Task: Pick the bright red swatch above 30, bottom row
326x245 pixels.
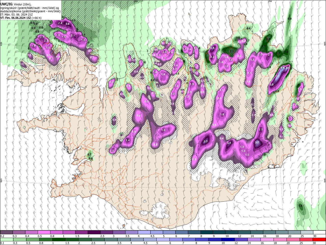Action: pos(319,239)
